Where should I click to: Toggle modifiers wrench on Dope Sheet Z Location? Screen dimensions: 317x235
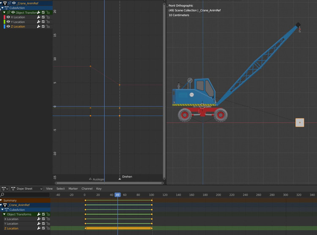pyautogui.click(x=39, y=228)
